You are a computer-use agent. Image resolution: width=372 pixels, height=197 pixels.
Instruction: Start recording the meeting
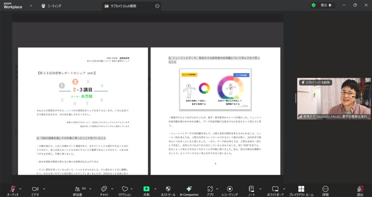tap(230, 189)
